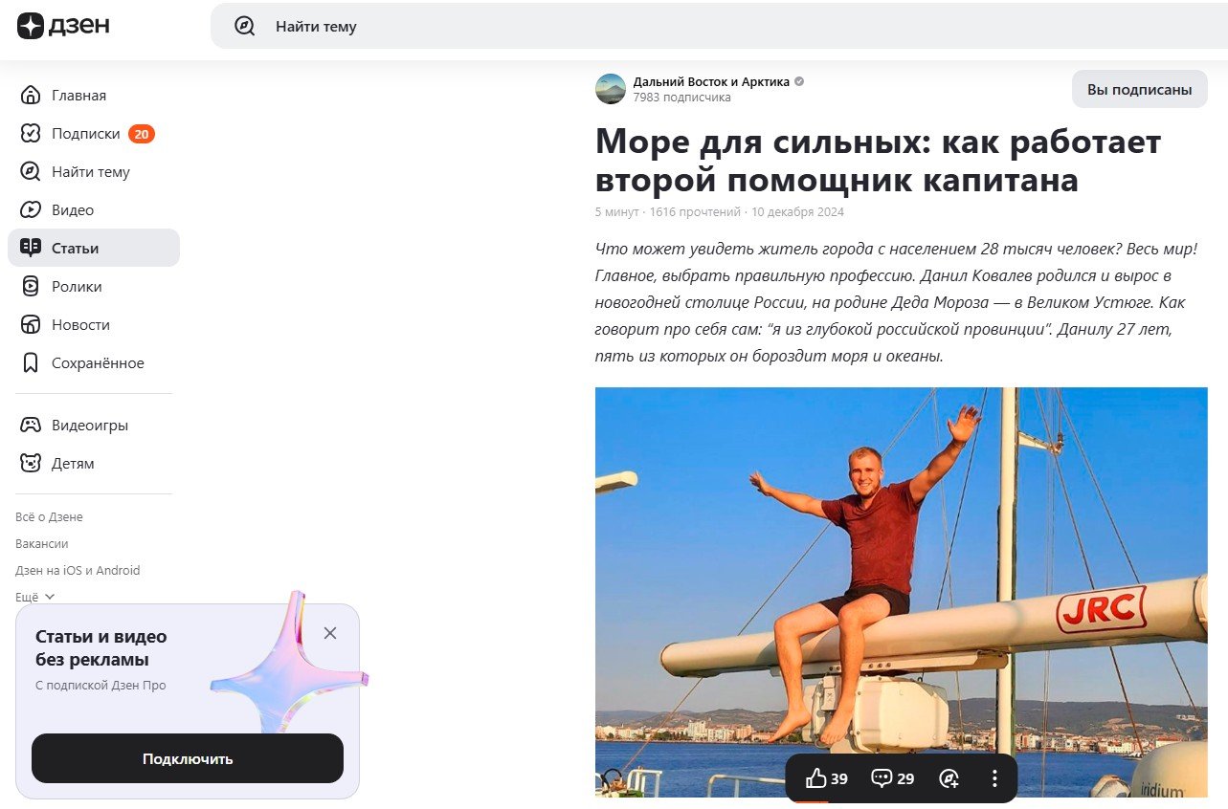Open comments via speech bubble icon
This screenshot has height=809, width=1228.
point(892,778)
